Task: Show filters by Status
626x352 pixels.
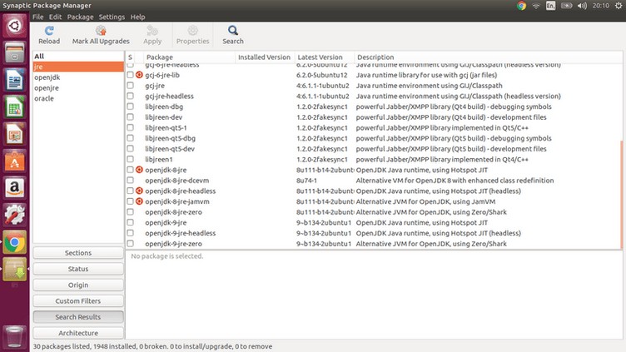Action: click(78, 269)
